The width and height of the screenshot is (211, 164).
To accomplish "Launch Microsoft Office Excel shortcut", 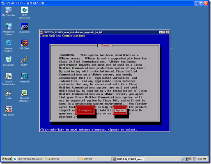I will pyautogui.click(x=25, y=96).
